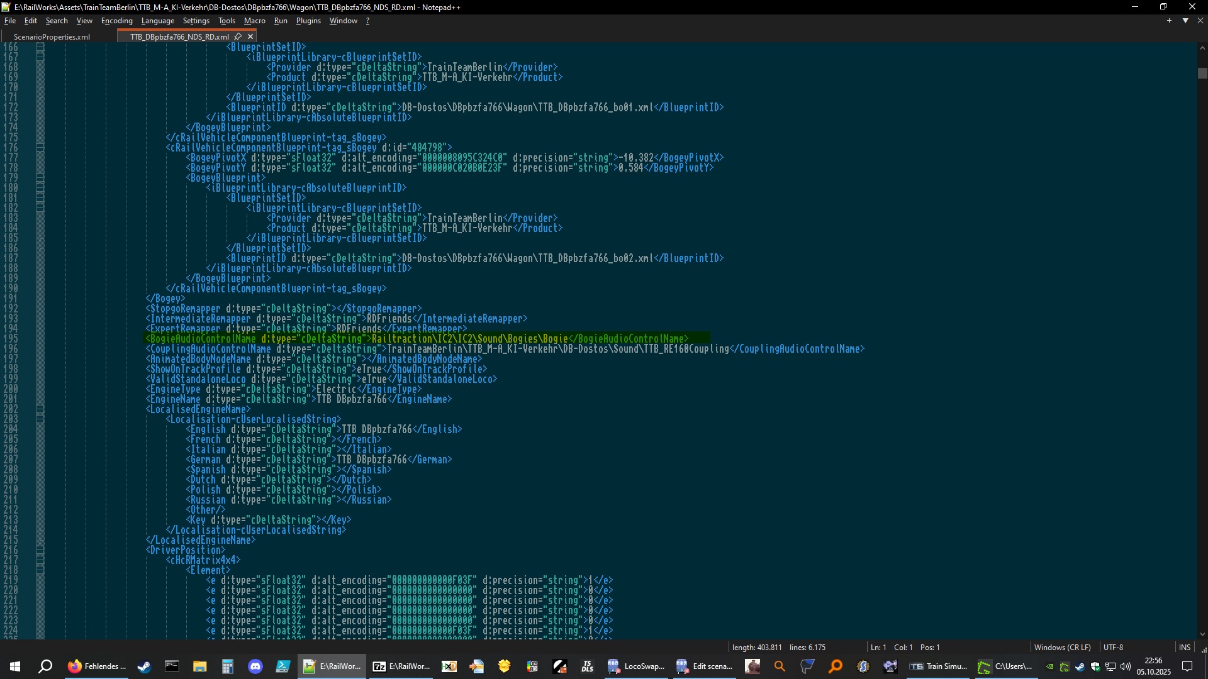Toggle INS insert mode in status bar
The width and height of the screenshot is (1208, 679).
pyautogui.click(x=1184, y=648)
